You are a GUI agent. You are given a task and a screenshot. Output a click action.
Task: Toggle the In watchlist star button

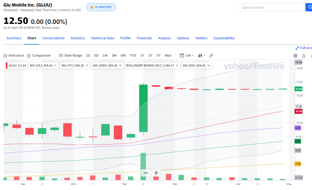[x=101, y=7]
